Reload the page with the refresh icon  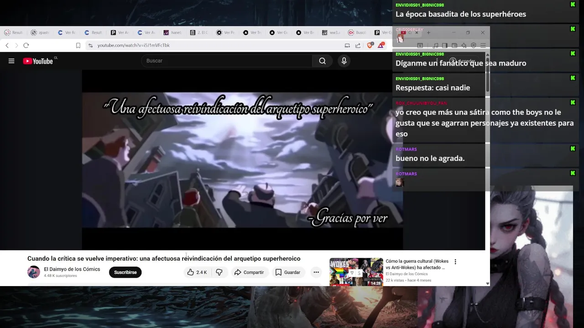pyautogui.click(x=26, y=46)
